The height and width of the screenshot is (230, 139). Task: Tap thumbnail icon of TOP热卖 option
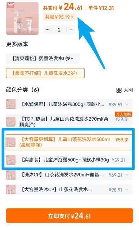click(x=11, y=122)
